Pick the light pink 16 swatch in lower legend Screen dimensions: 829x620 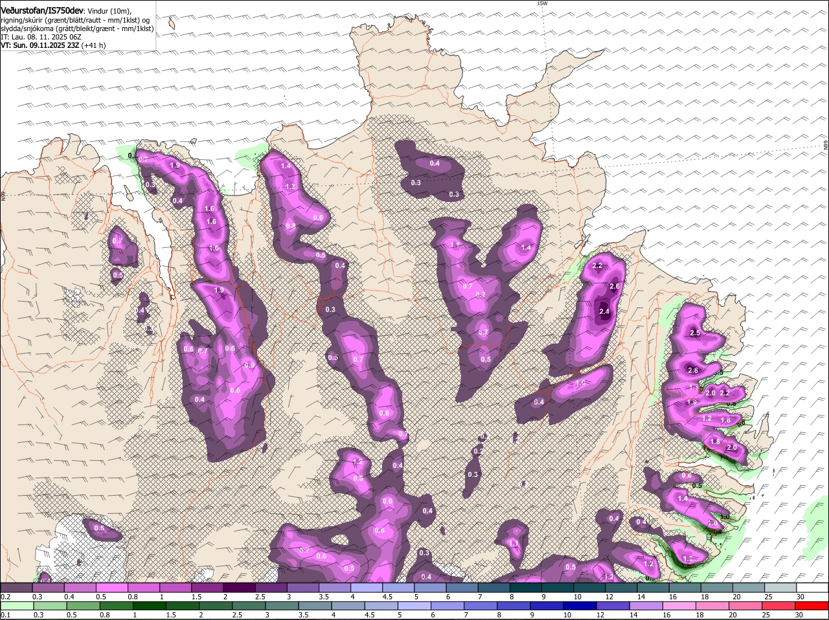[x=679, y=606]
